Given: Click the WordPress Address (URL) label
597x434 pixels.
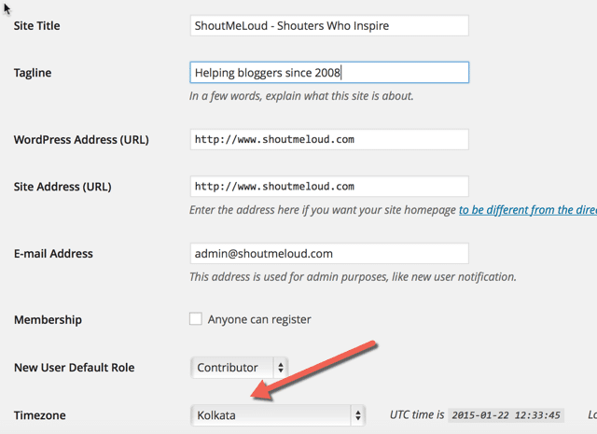Looking at the screenshot, I should coord(81,140).
